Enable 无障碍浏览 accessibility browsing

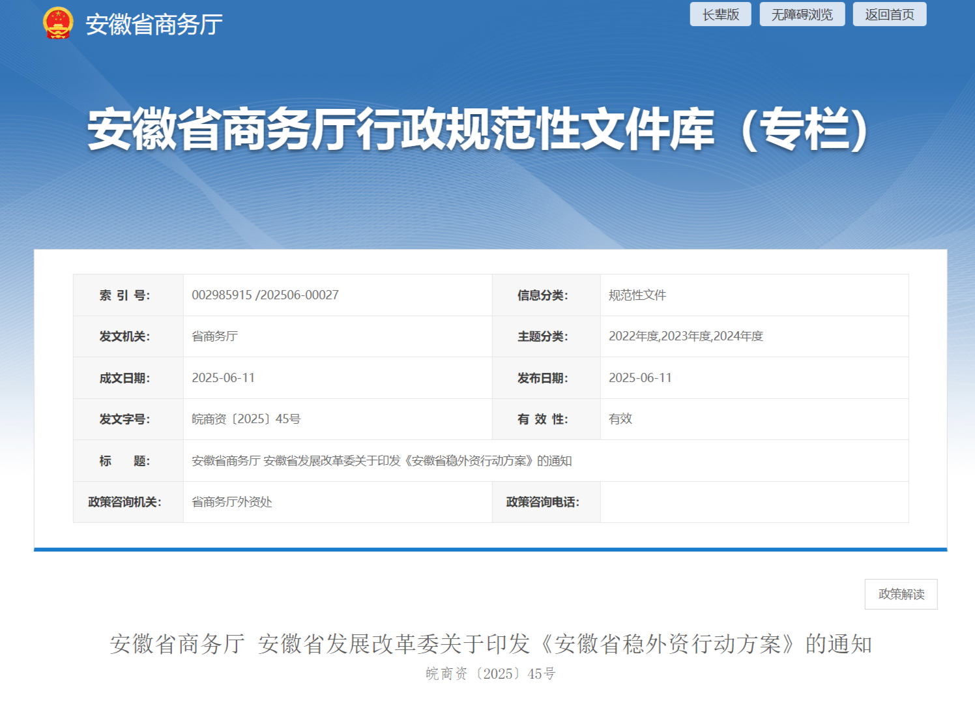802,14
